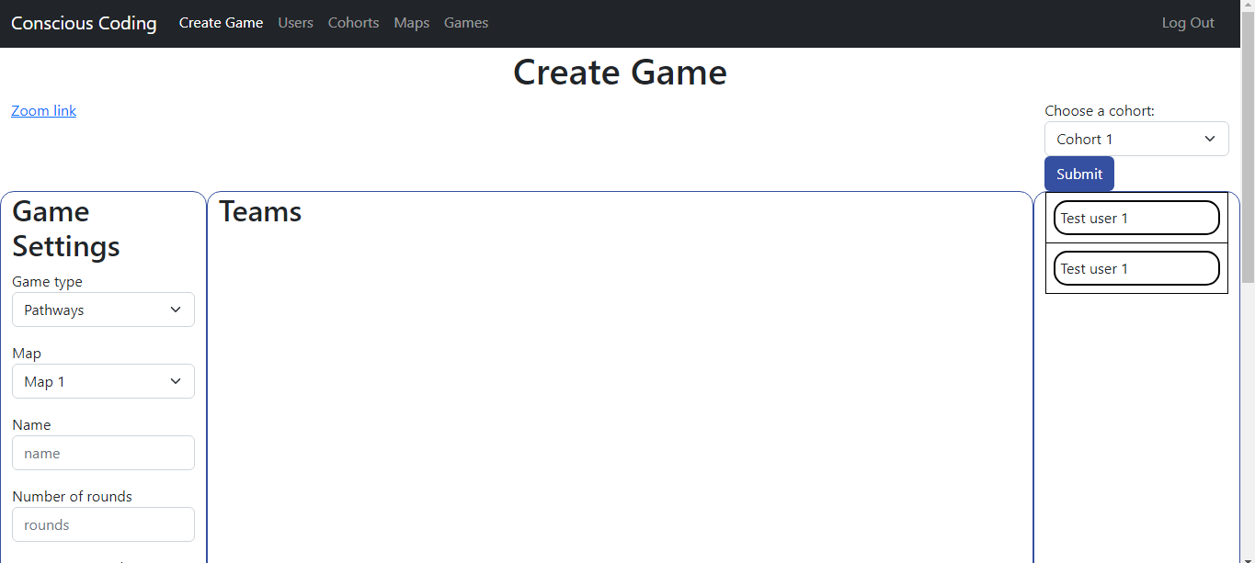Go to the Users page
Viewport: 1255px width, 563px height.
click(295, 23)
